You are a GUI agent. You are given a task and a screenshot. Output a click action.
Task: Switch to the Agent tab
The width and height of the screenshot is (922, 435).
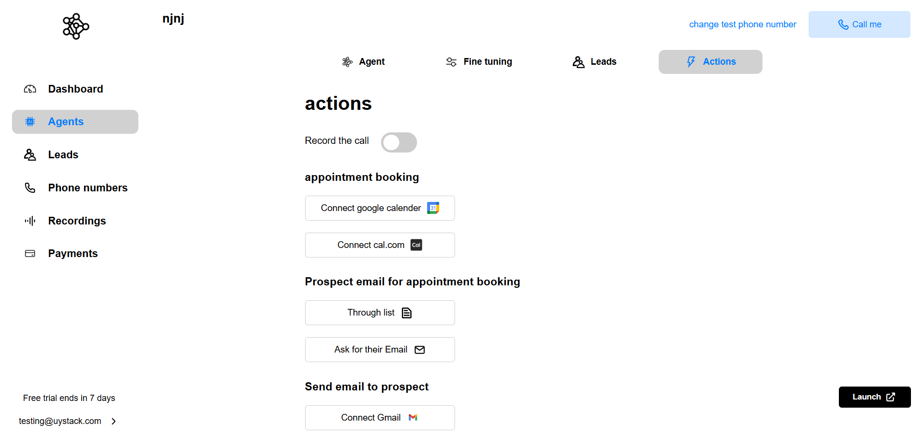pos(363,62)
